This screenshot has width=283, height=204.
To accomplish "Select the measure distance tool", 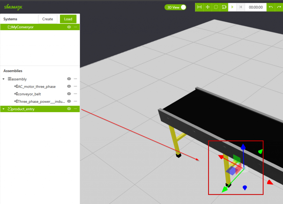I will click(x=199, y=7).
